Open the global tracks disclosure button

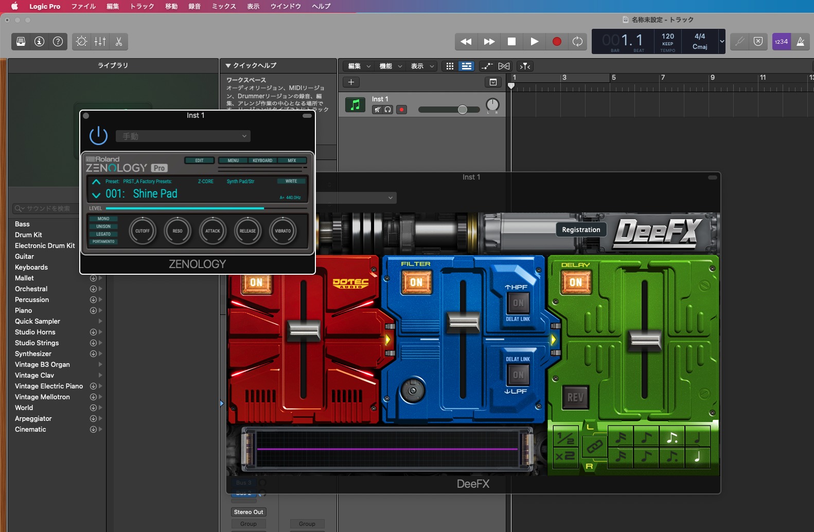493,82
